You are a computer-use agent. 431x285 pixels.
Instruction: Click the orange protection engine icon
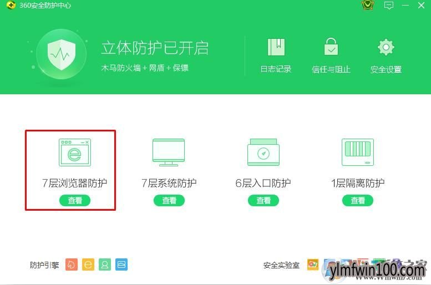(72, 264)
